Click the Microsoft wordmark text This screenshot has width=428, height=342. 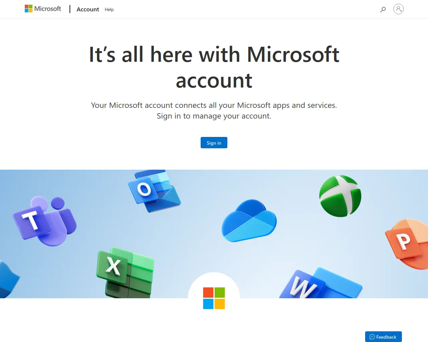coord(48,9)
